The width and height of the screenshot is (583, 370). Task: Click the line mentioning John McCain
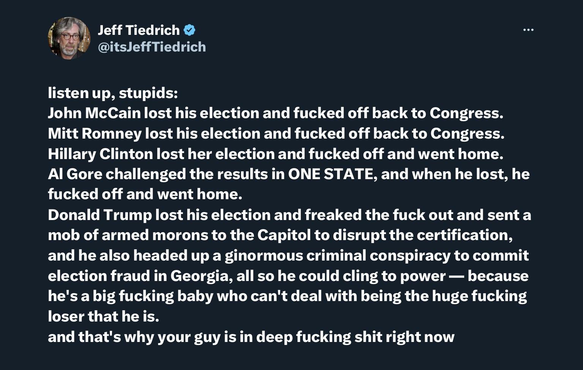pos(275,113)
